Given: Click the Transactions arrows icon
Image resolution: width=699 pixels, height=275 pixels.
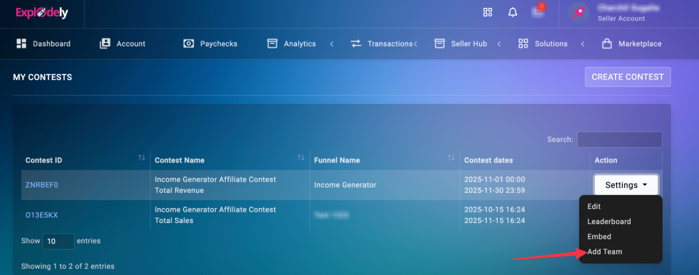Looking at the screenshot, I should [356, 44].
